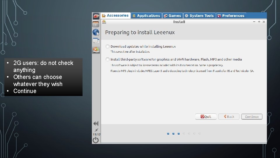Screen dimensions: 280x158
Task: Click the show desktop windows icon
Action: point(96,41)
